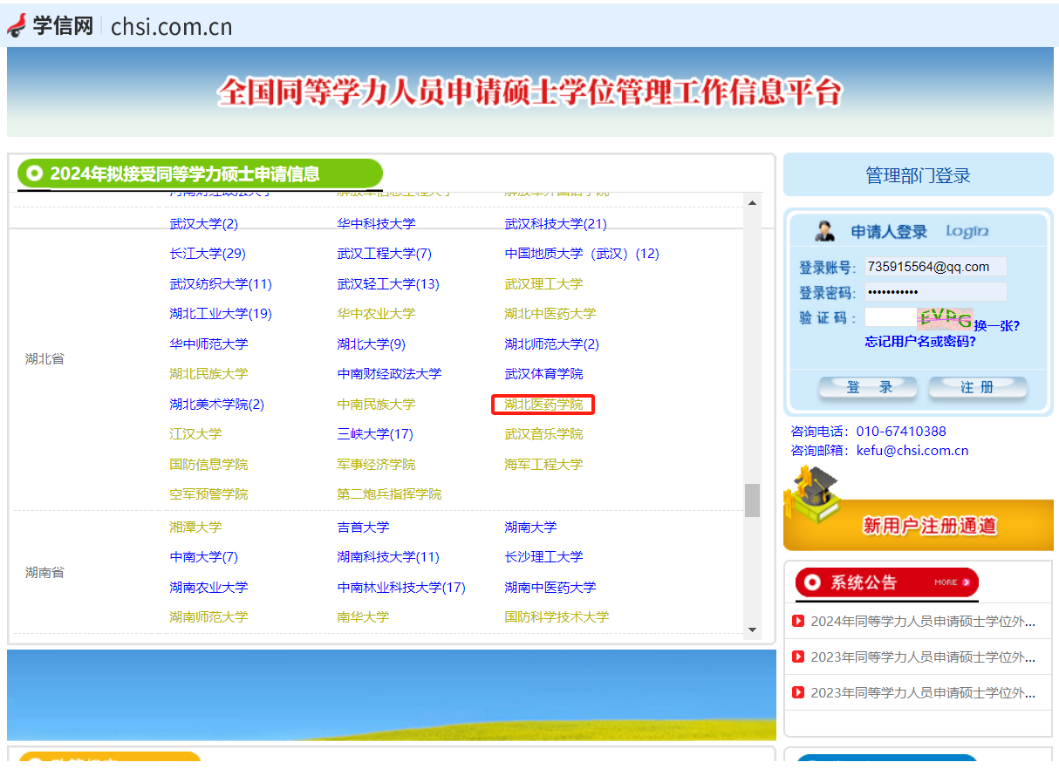Click the 学信网 bird logo icon
Screen dimensions: 1059x769
(x=17, y=25)
